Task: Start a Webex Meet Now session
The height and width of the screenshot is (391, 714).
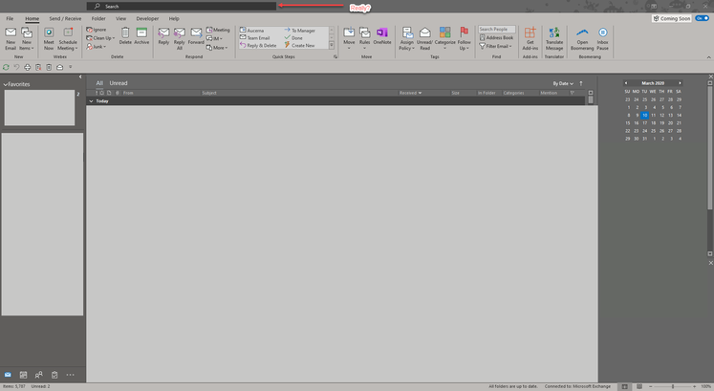Action: point(49,38)
